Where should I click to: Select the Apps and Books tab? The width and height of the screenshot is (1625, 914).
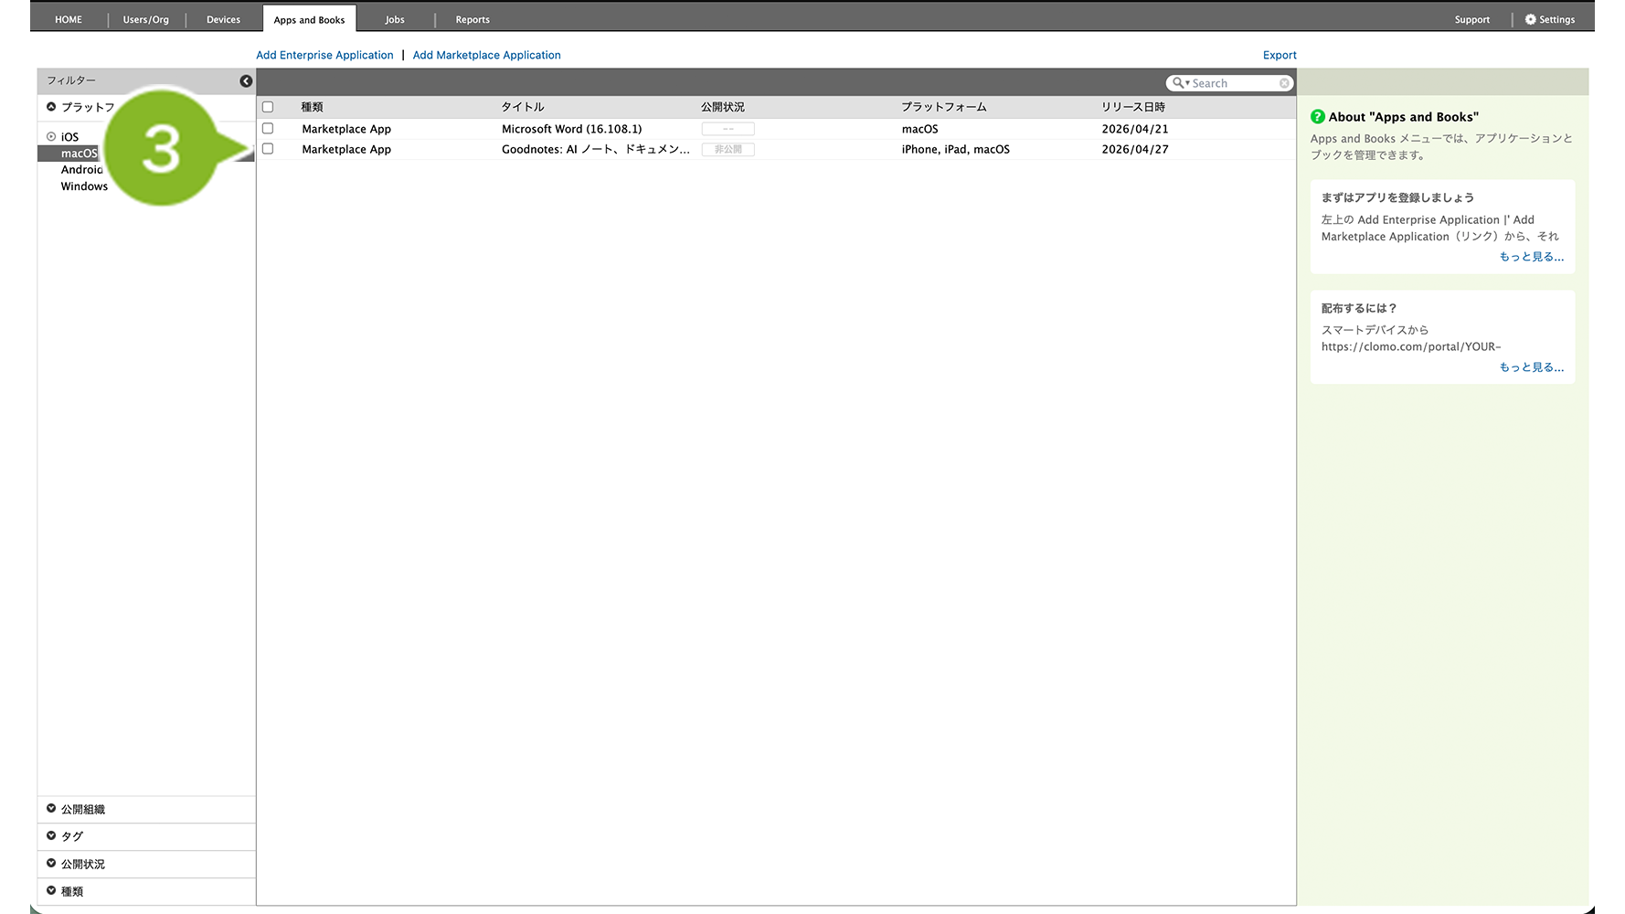pyautogui.click(x=309, y=19)
